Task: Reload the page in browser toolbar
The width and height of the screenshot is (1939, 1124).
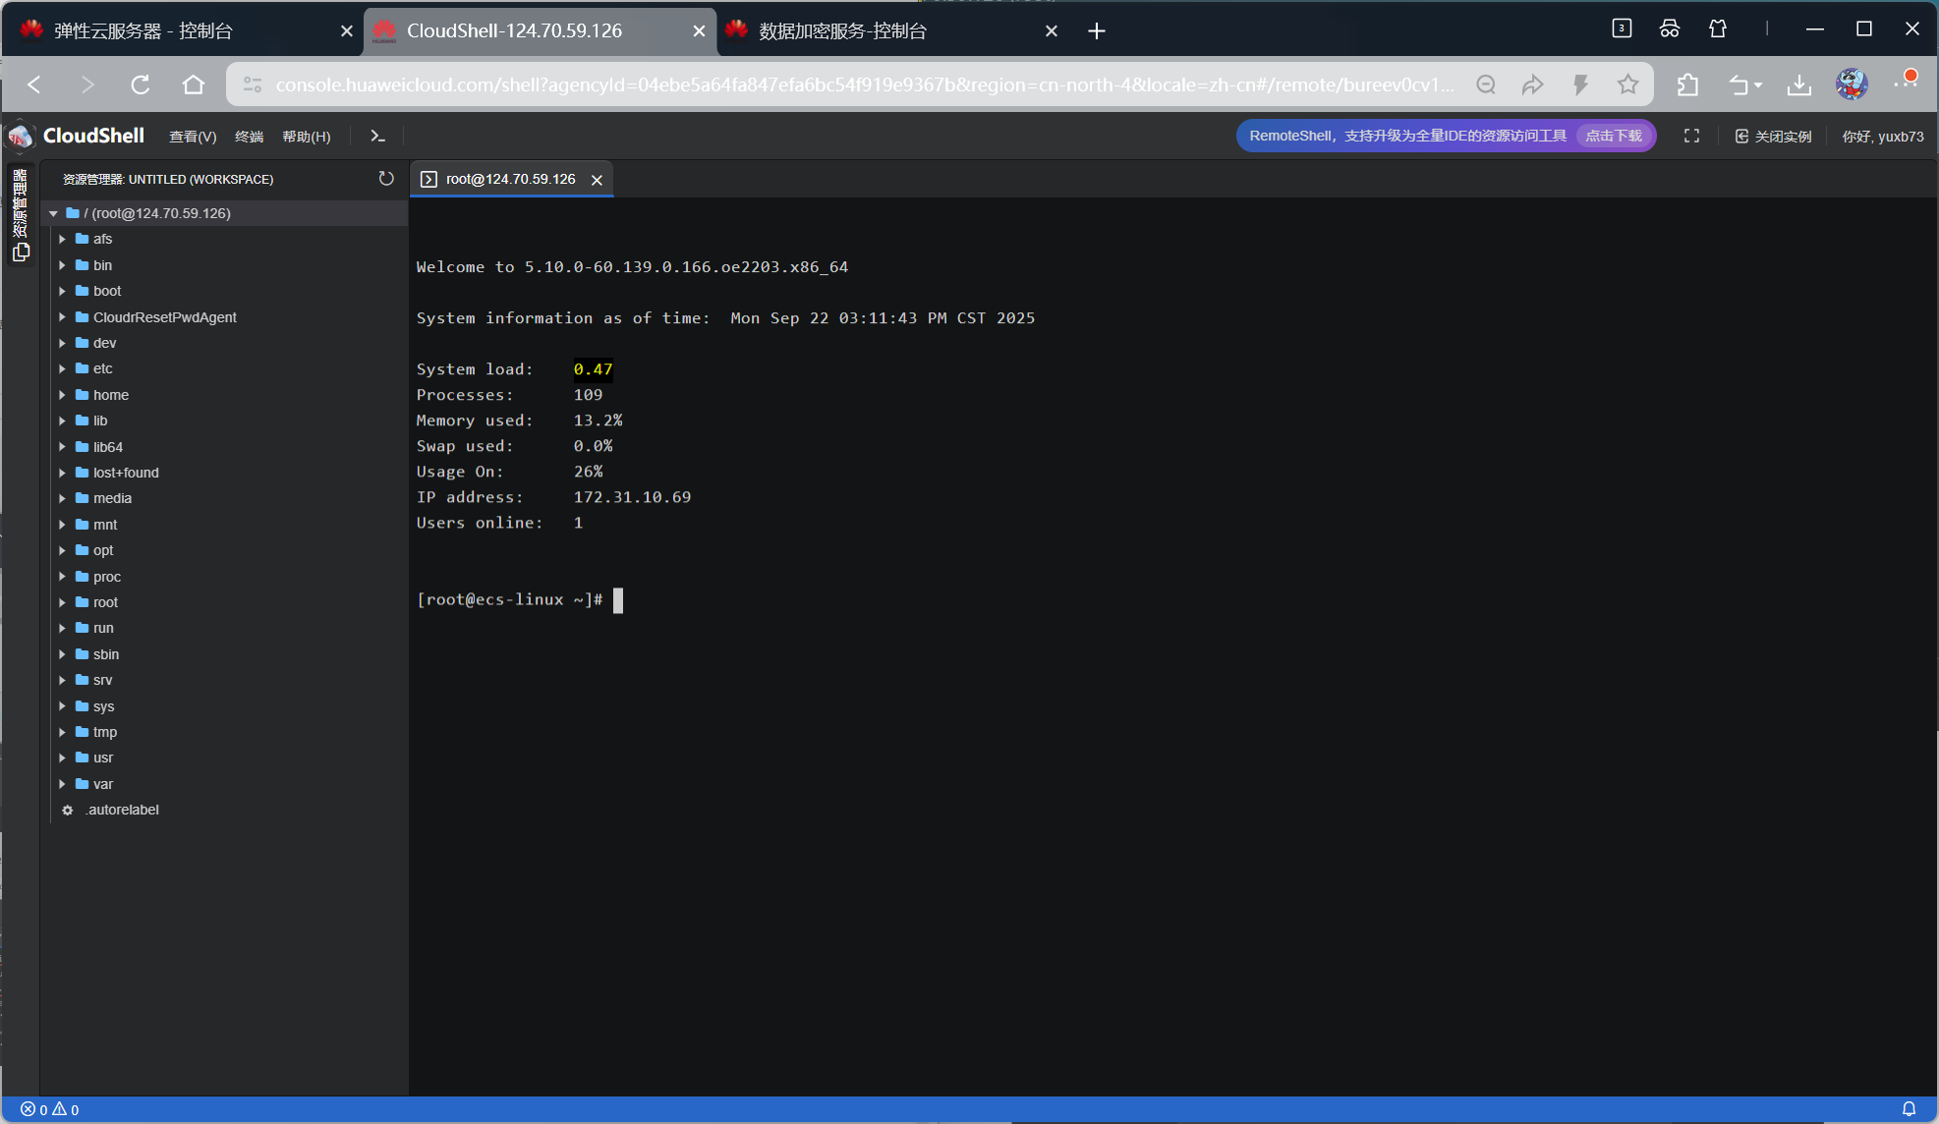Action: click(141, 85)
